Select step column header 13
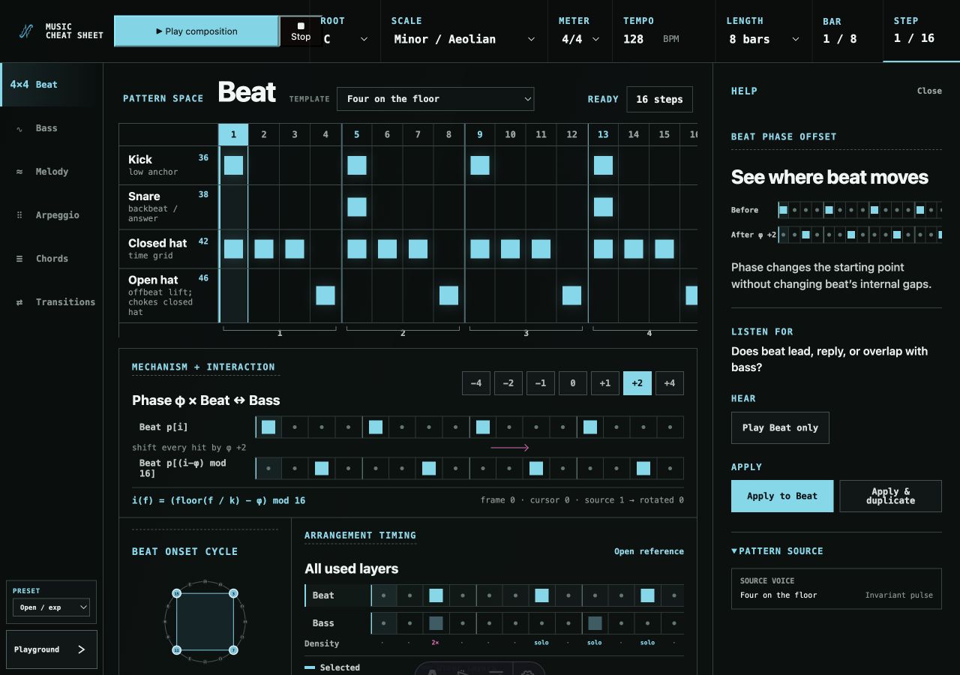Screen dimensions: 960x675 (x=603, y=134)
